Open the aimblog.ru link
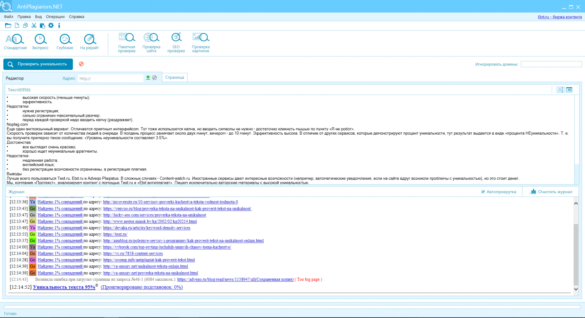585x318 pixels. point(184,241)
